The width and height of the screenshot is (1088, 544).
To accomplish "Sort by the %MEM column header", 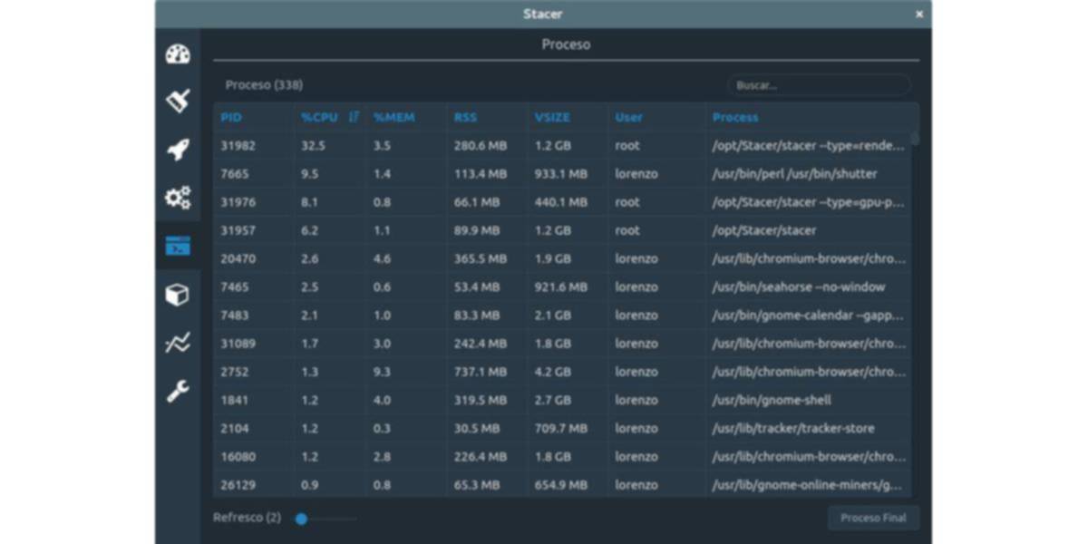I will coord(393,117).
